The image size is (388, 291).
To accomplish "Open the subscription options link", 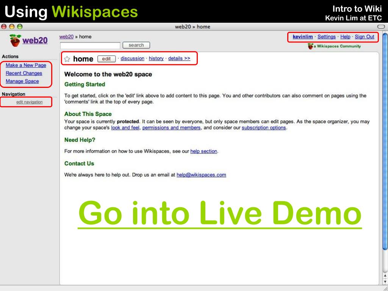I will (x=264, y=128).
